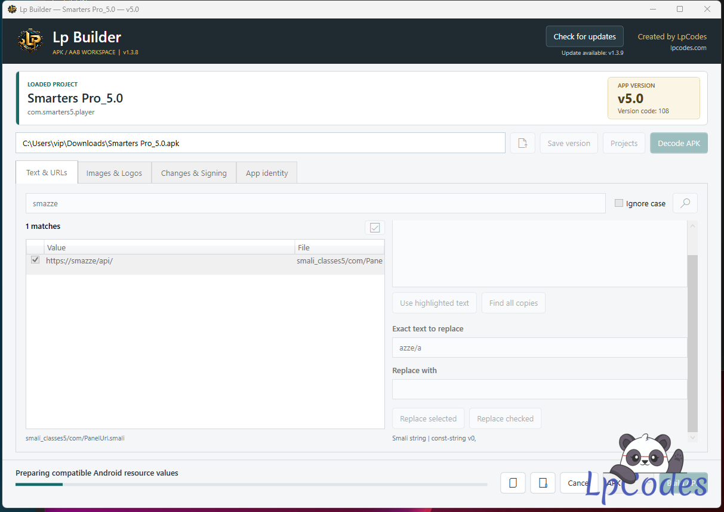Open the lpcodes.com link

688,48
